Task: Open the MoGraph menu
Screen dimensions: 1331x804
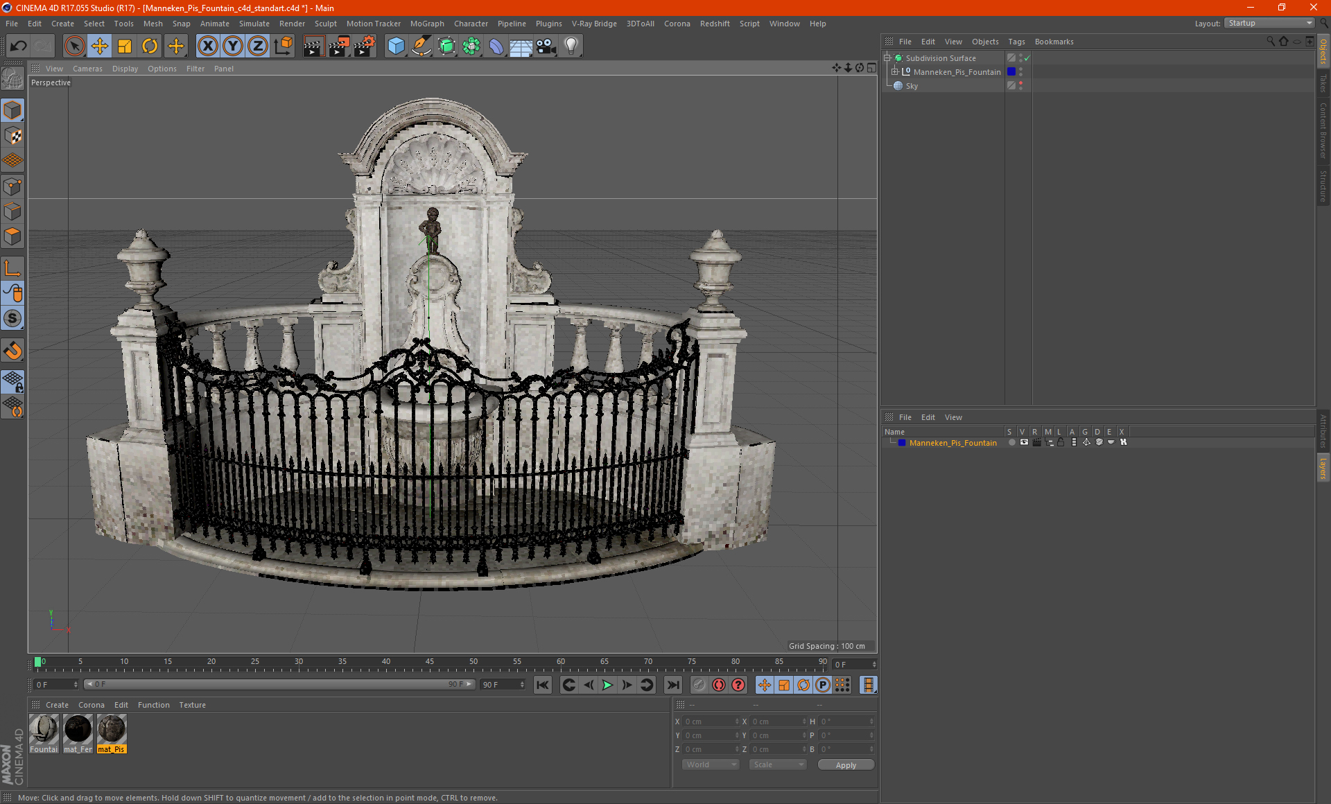Action: (427, 24)
